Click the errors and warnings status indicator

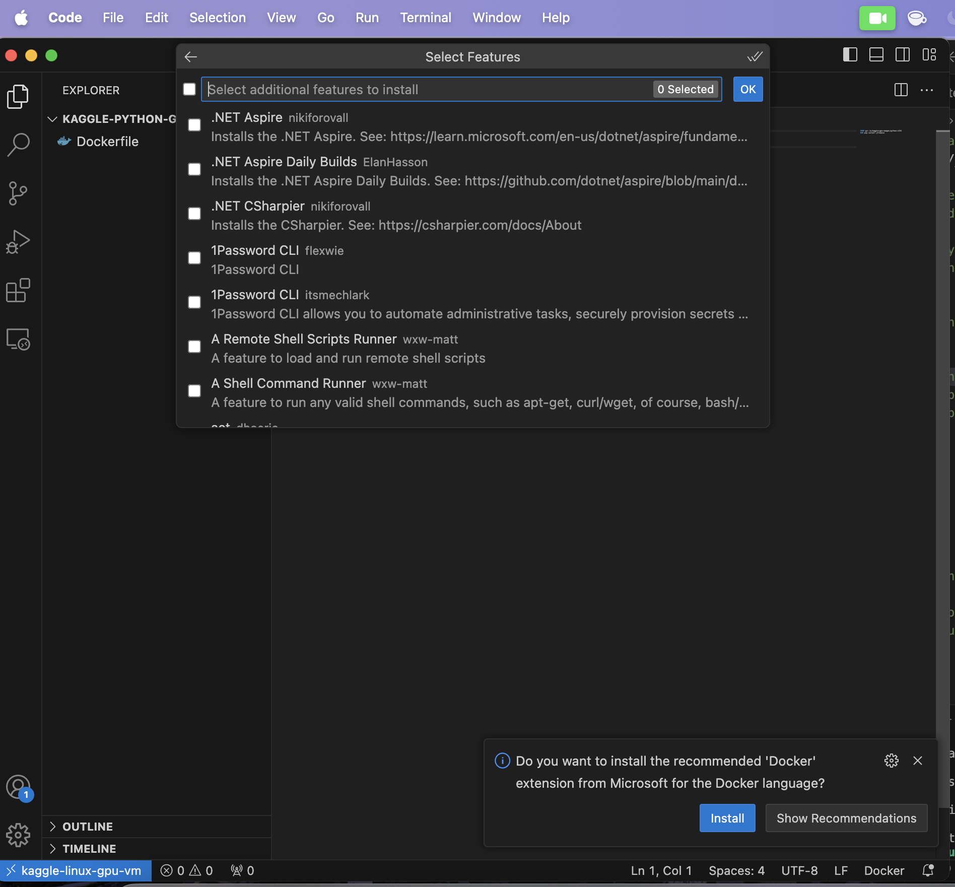point(186,870)
